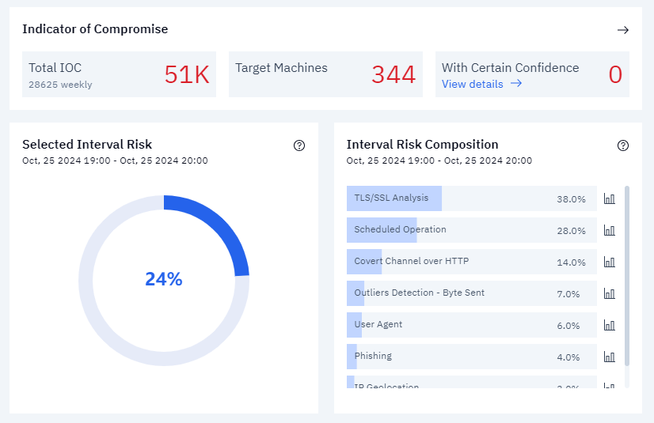This screenshot has width=654, height=423.
Task: Select the Outliers Detection - Byte Sent bar
Action: click(x=471, y=293)
